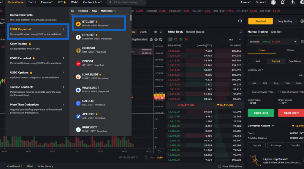Toggle the Derivatives Account visibility eye
Image resolution: width=304 pixels, height=169 pixels.
pos(273,126)
